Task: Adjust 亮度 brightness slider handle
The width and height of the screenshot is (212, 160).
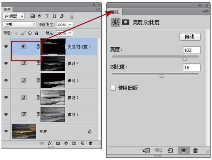Action: (x=185, y=58)
